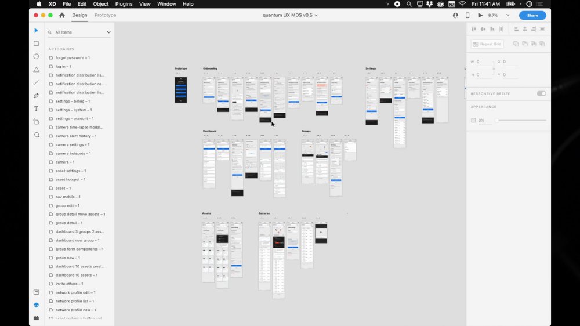
Task: Select the Rectangle tool
Action: point(36,44)
